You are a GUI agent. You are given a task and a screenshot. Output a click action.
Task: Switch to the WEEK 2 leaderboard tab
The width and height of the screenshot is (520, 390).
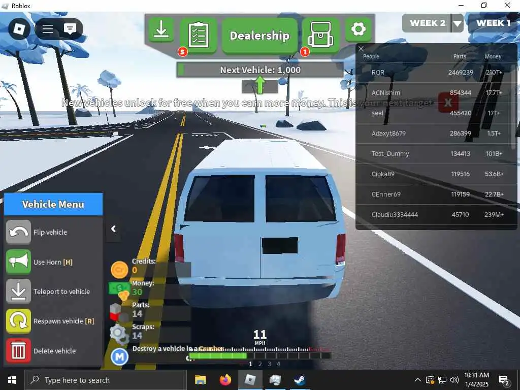427,23
